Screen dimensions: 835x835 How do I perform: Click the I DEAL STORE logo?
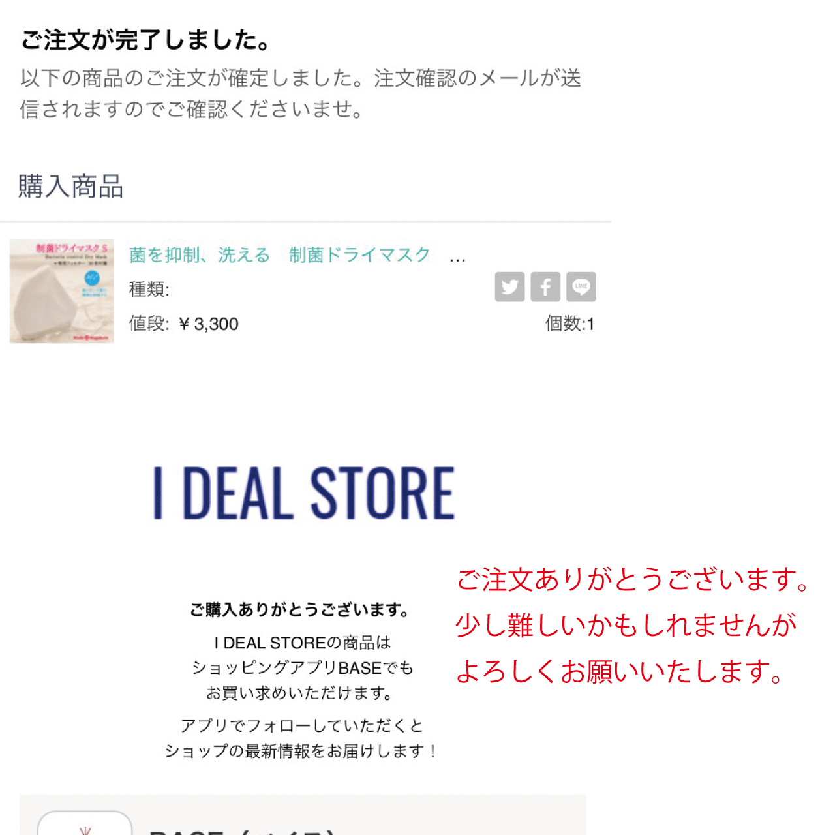coord(303,493)
